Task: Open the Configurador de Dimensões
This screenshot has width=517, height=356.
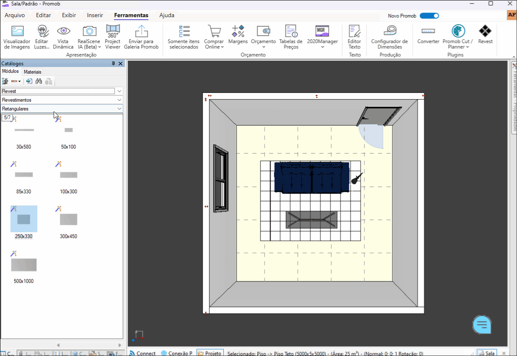Action: 389,31
